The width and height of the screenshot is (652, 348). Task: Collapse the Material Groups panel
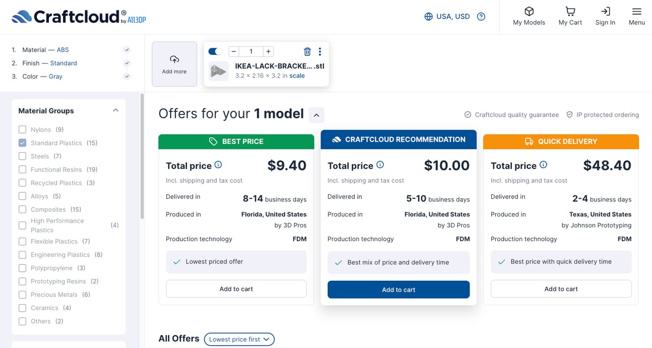(x=115, y=110)
